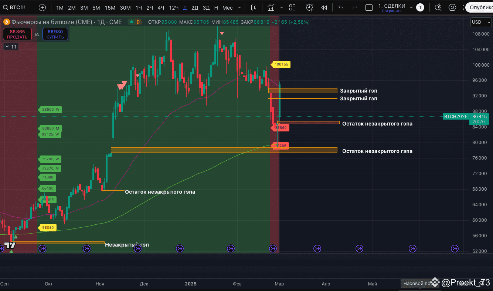
Task: Click the Сохранить link under СДЕЛКИ
Action: coord(392,11)
